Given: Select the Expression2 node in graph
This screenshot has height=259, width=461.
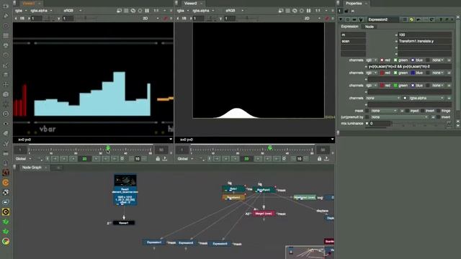Looking at the screenshot, I should point(186,243).
